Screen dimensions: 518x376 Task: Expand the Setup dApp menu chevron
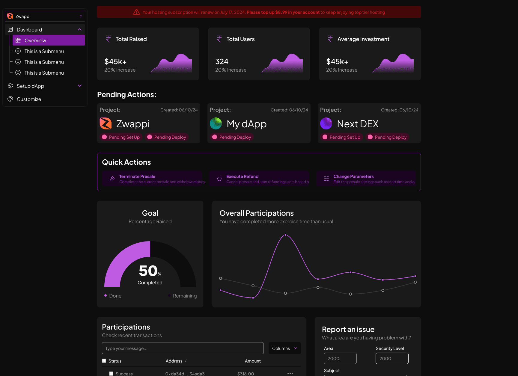[80, 86]
